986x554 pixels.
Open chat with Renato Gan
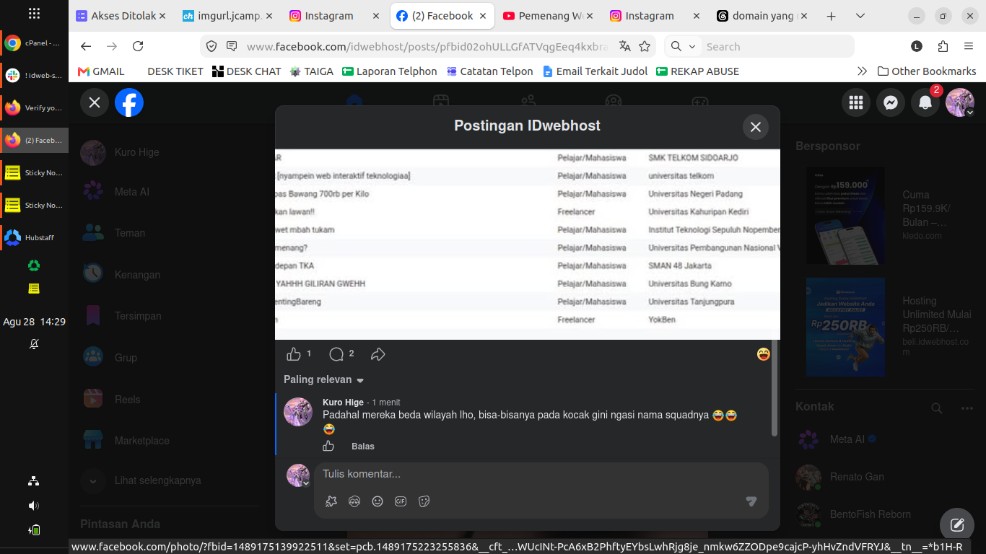885,477
